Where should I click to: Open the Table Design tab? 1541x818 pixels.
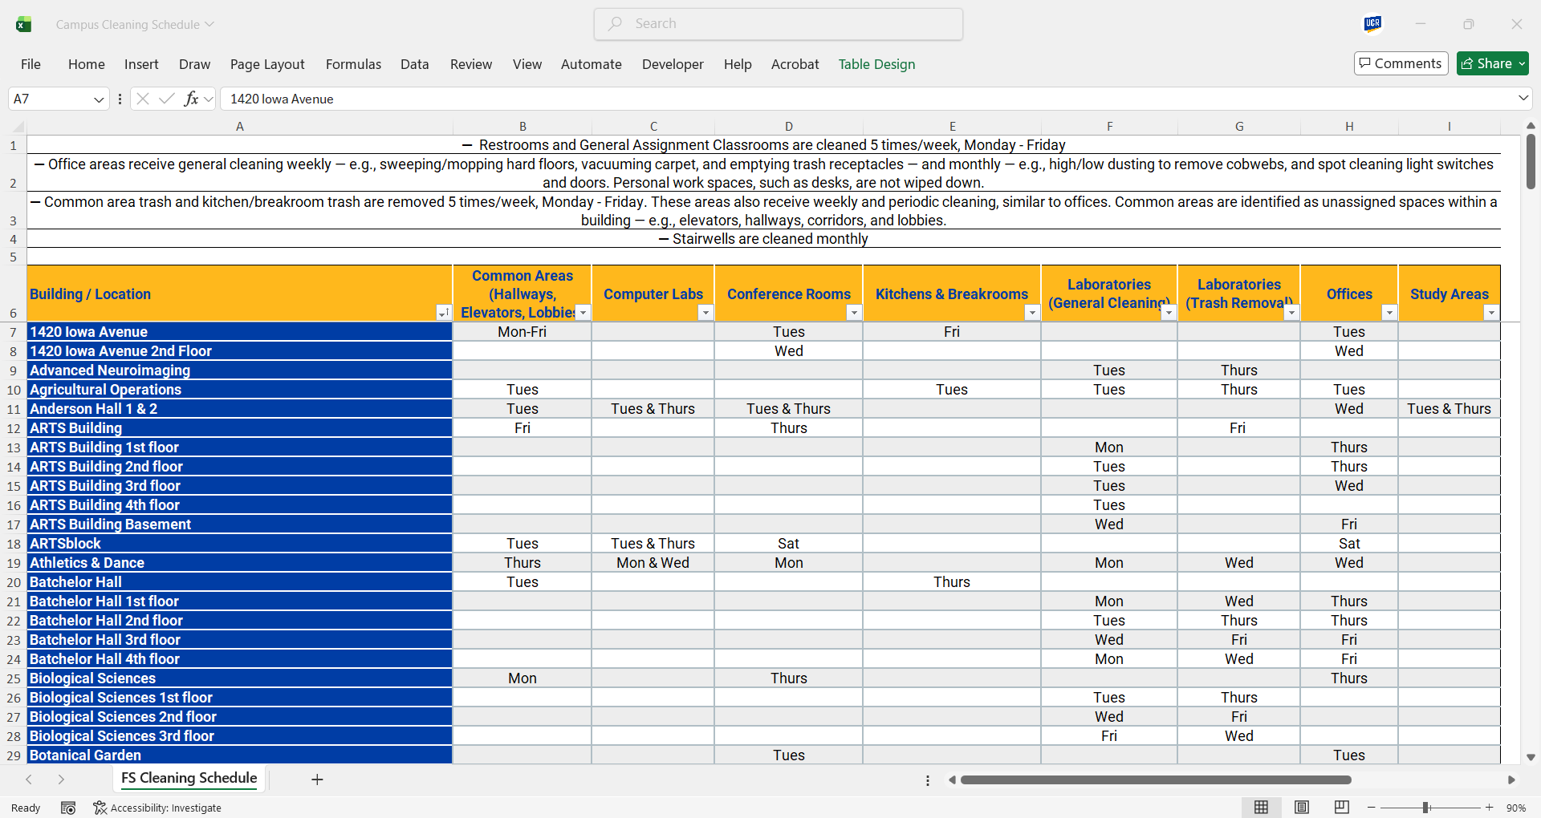876,64
